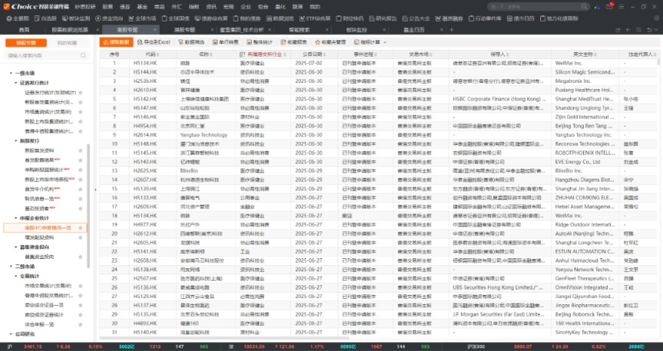Open 数据筛选 filter tool
Image resolution: width=663 pixels, height=351 pixels.
click(x=191, y=42)
